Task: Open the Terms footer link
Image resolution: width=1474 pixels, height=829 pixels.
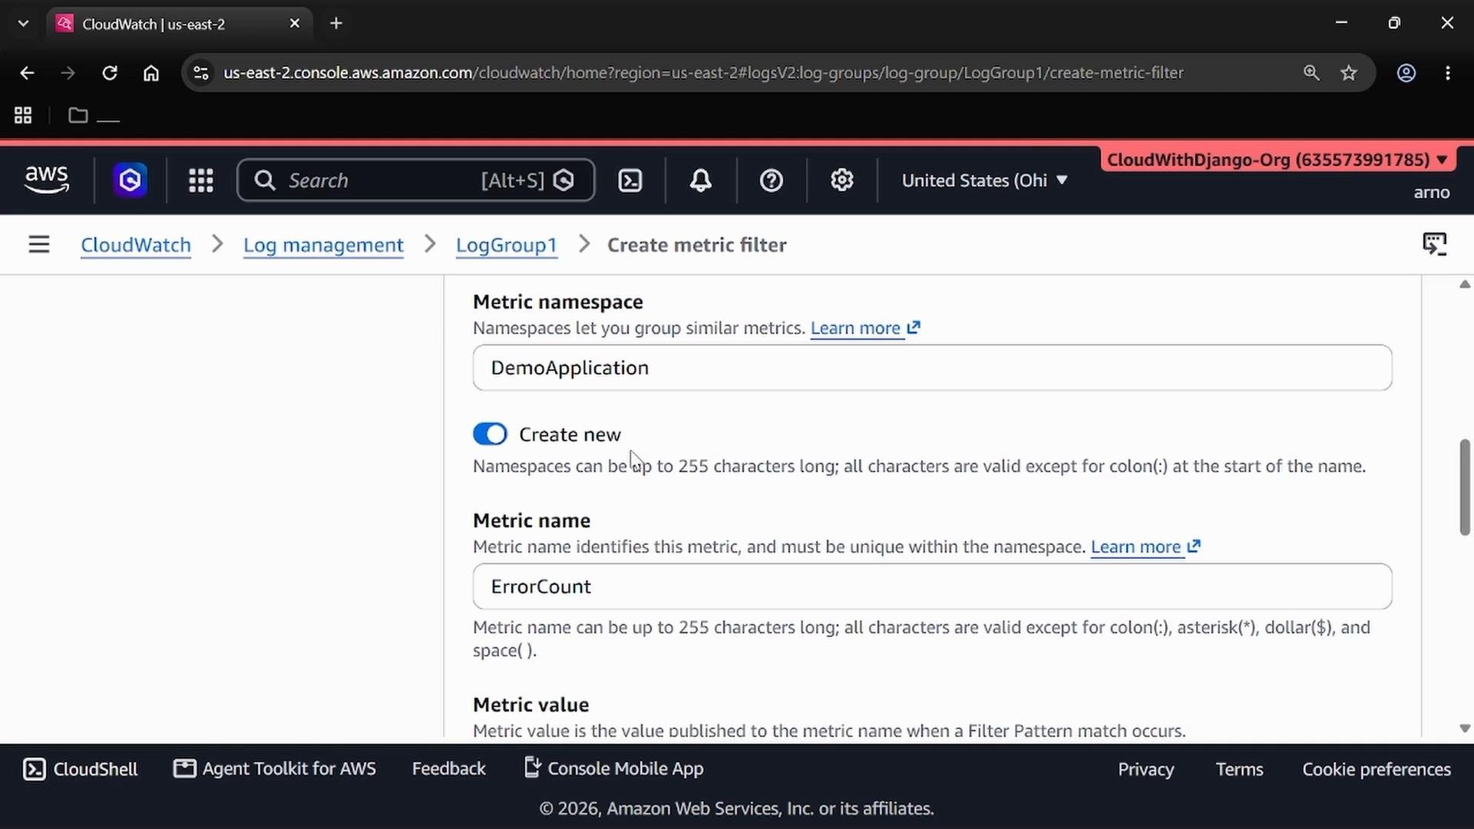Action: click(x=1239, y=769)
